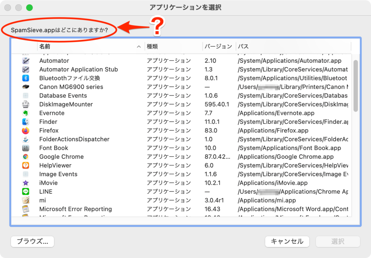The width and height of the screenshot is (371, 258).
Task: Click the /Applications/Evernote.app path
Action: (x=276, y=113)
